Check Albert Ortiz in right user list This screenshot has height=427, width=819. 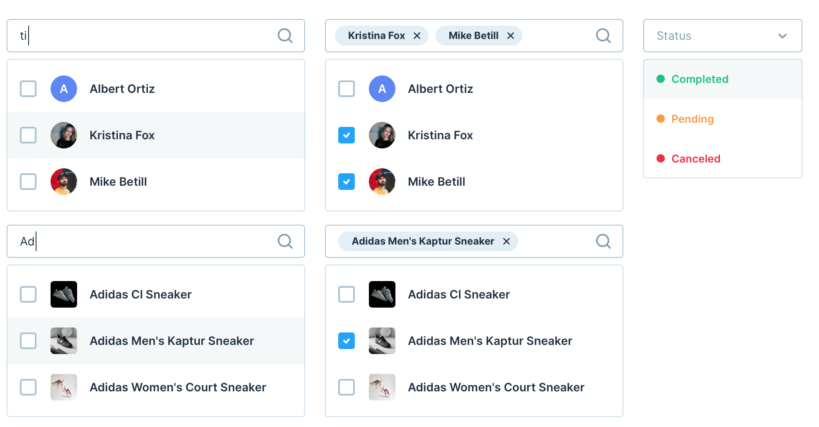click(x=346, y=89)
